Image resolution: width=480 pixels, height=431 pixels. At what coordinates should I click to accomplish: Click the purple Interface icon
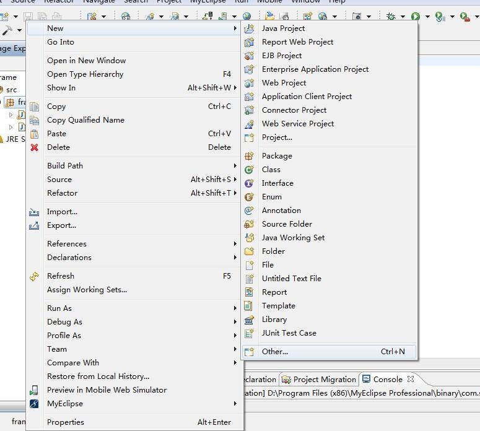[249, 183]
